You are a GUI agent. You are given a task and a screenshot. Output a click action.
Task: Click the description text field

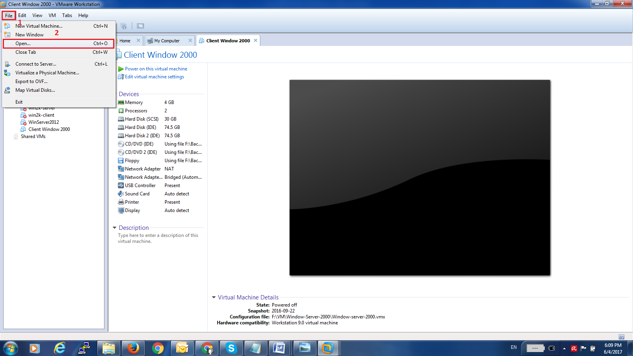pyautogui.click(x=158, y=238)
